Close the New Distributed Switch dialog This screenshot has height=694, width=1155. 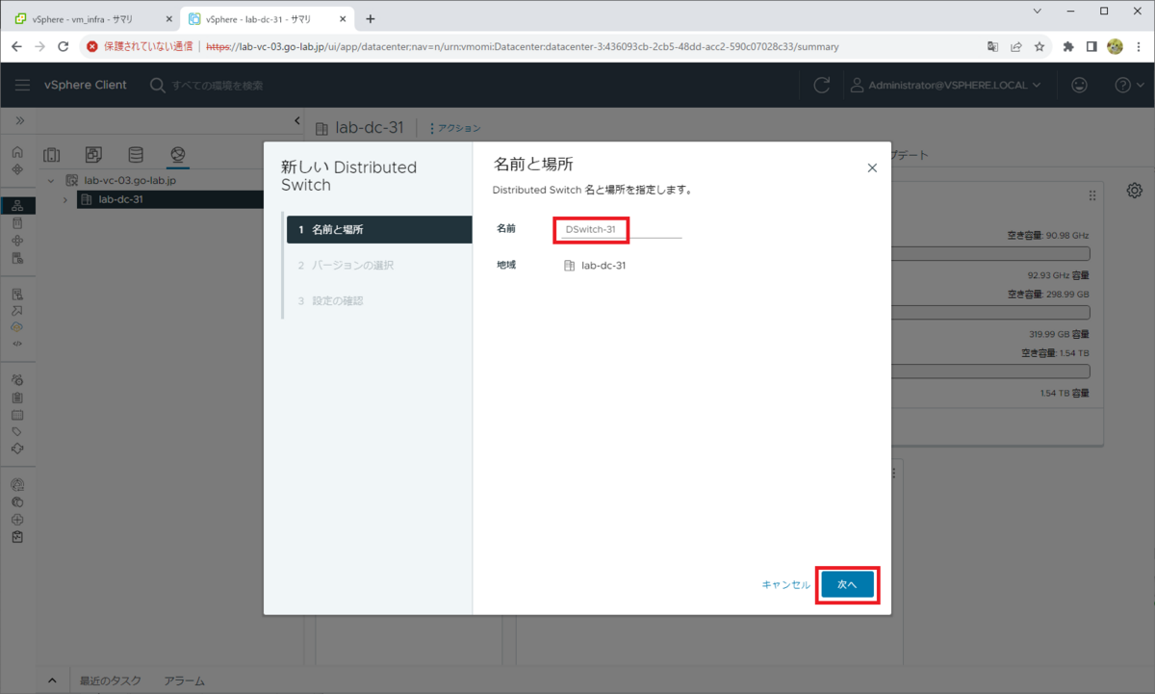872,167
